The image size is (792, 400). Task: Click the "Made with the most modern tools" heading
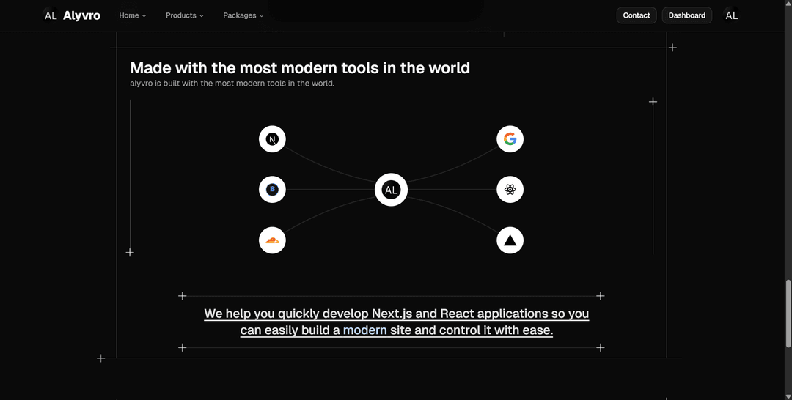pos(299,68)
